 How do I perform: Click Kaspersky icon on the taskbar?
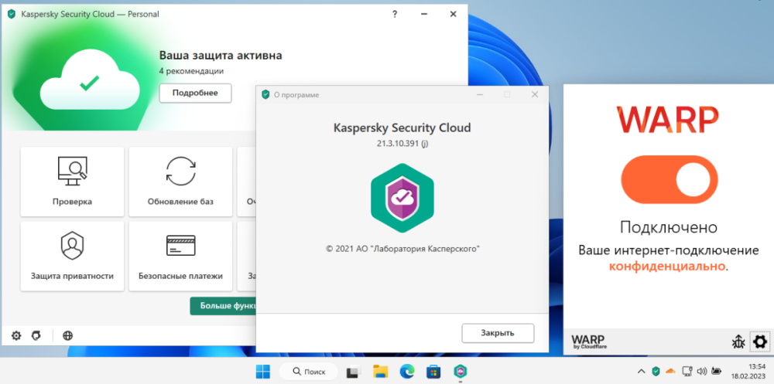tap(460, 371)
